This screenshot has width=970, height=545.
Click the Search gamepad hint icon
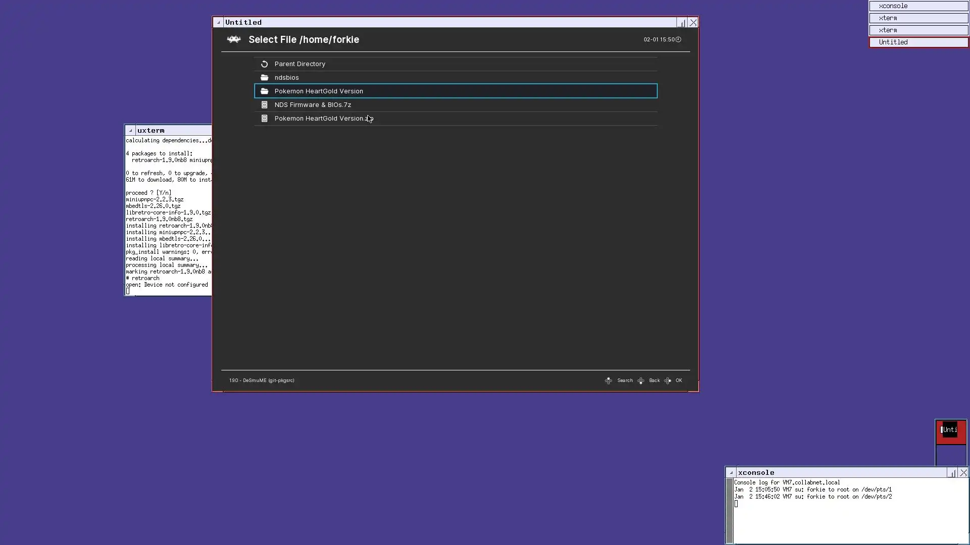tap(608, 380)
